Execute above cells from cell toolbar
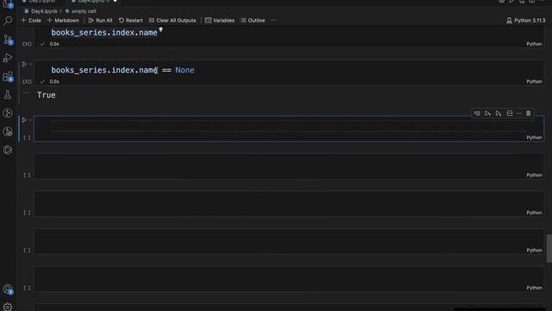Viewport: 552px width, 311px height. 487,113
